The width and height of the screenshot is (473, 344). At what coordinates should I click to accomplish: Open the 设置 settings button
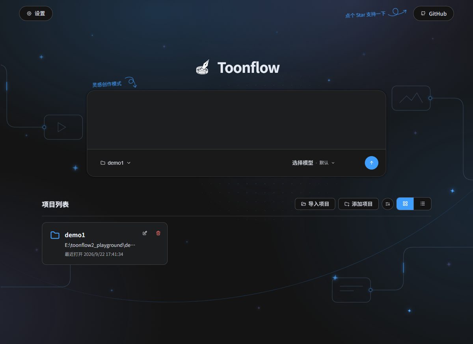point(36,13)
